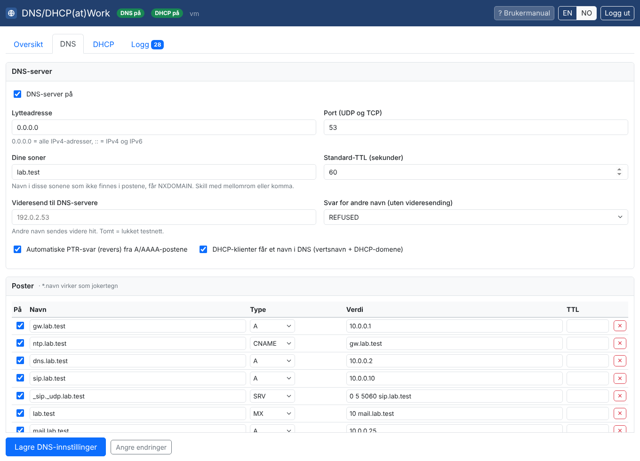The height and width of the screenshot is (461, 640).
Task: Switch to the DHCP tab
Action: pos(104,44)
